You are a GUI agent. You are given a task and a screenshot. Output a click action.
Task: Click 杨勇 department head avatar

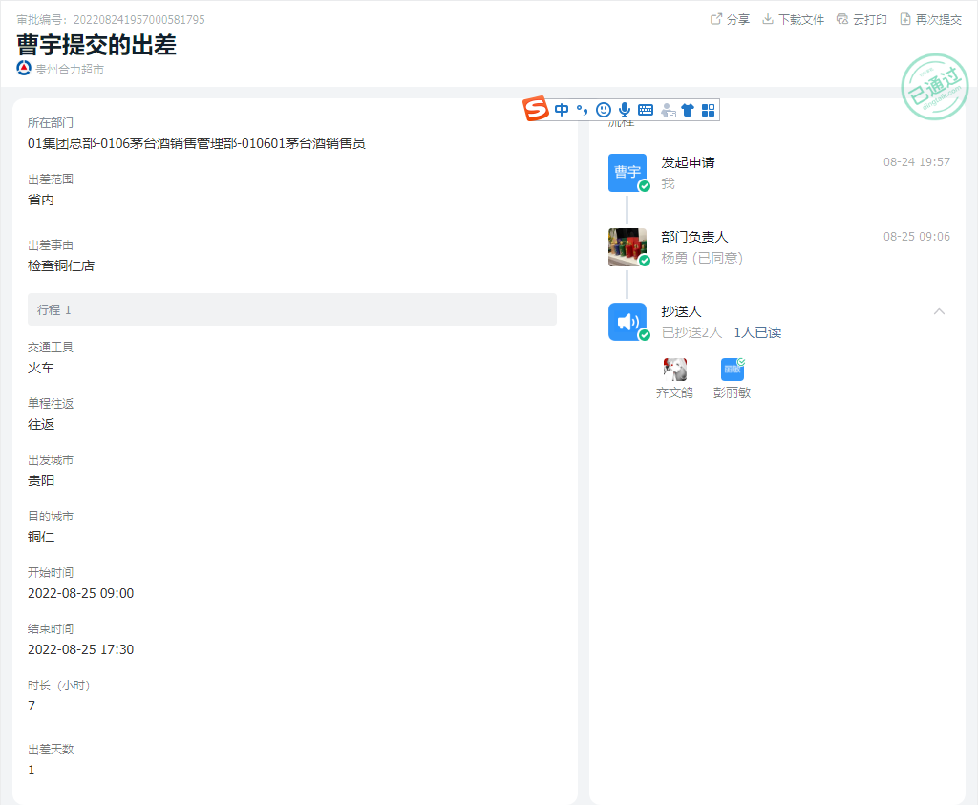click(627, 246)
